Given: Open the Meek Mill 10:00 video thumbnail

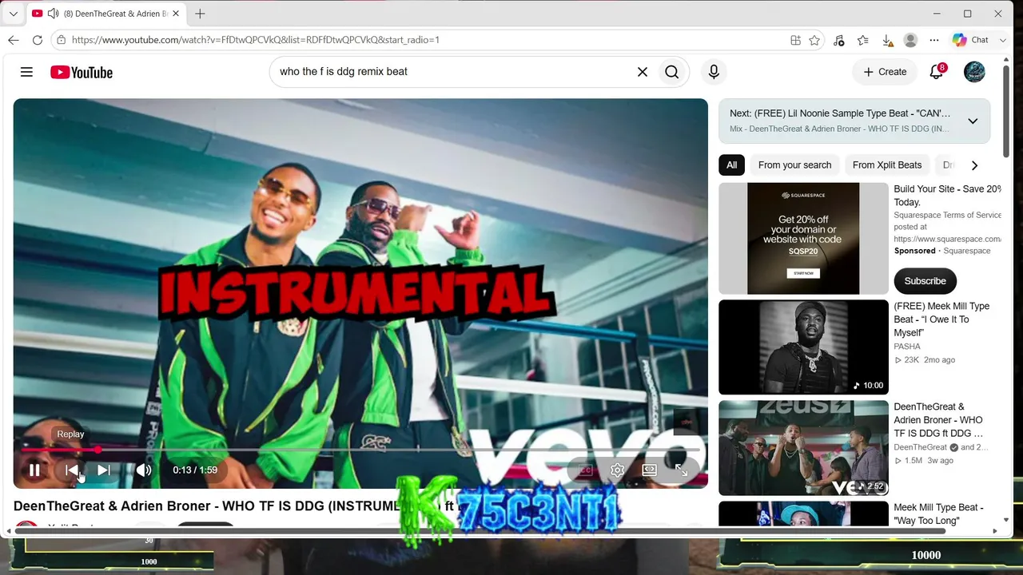Looking at the screenshot, I should point(803,347).
